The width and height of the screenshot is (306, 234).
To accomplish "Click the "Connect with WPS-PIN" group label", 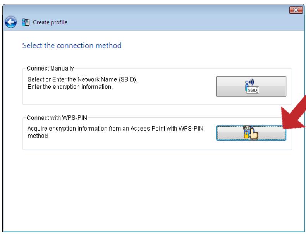I will (x=57, y=118).
